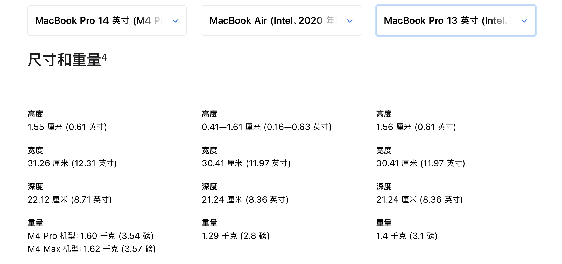Click the chevron arrow beside MacBook Air
This screenshot has height=264, width=562.
pos(349,21)
